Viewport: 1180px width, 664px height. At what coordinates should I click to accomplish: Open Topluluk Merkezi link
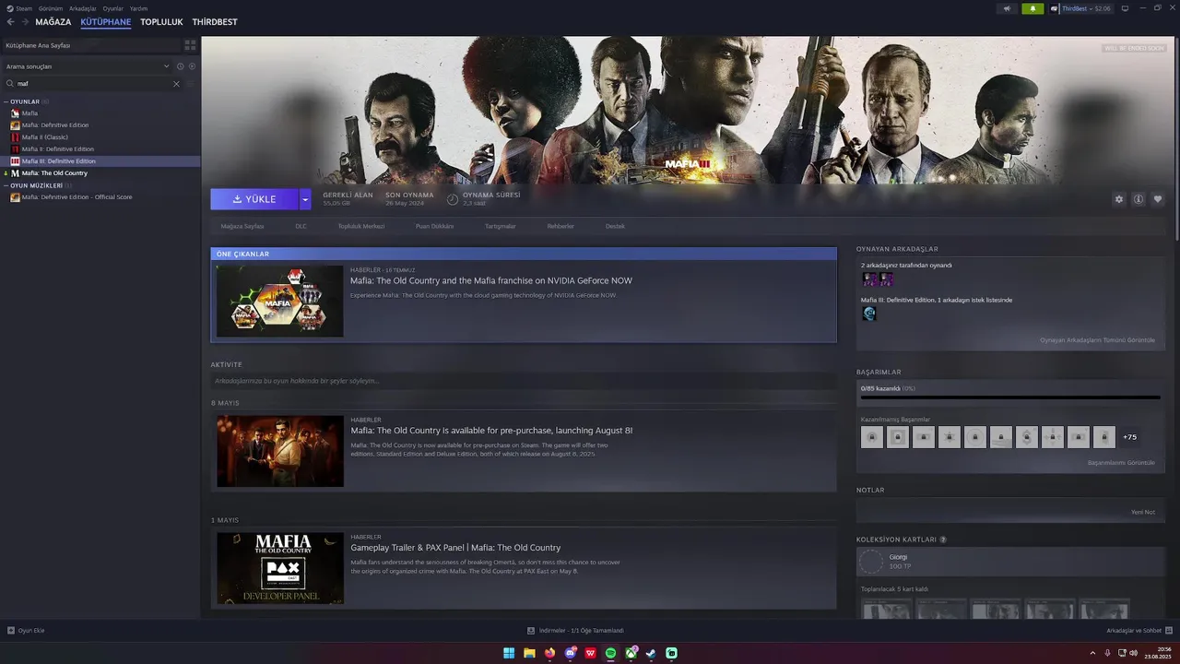pos(361,226)
